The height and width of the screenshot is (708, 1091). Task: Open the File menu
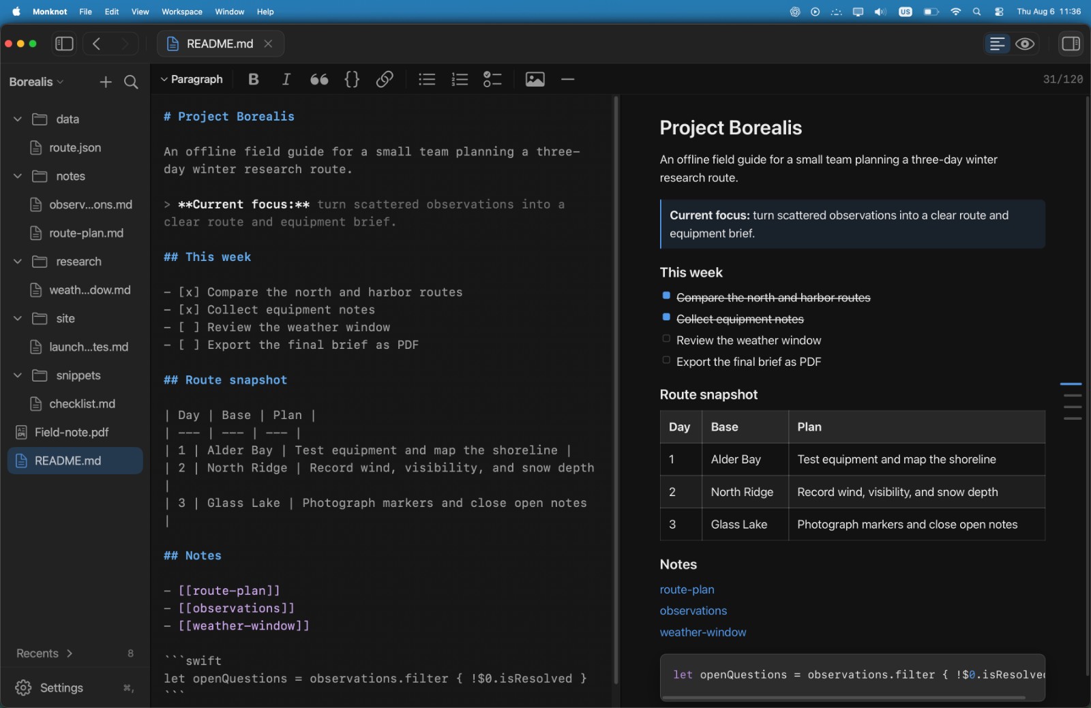pos(85,12)
